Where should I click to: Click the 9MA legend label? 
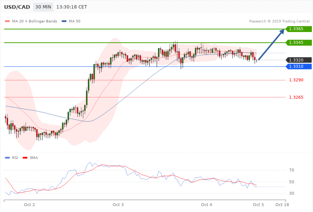point(34,158)
